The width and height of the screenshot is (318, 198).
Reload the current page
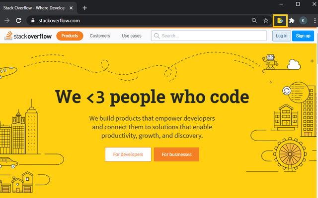tap(18, 20)
